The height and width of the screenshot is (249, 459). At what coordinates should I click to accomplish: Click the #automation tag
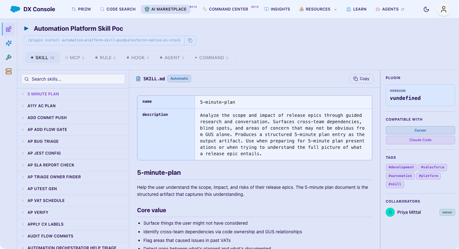[400, 176]
